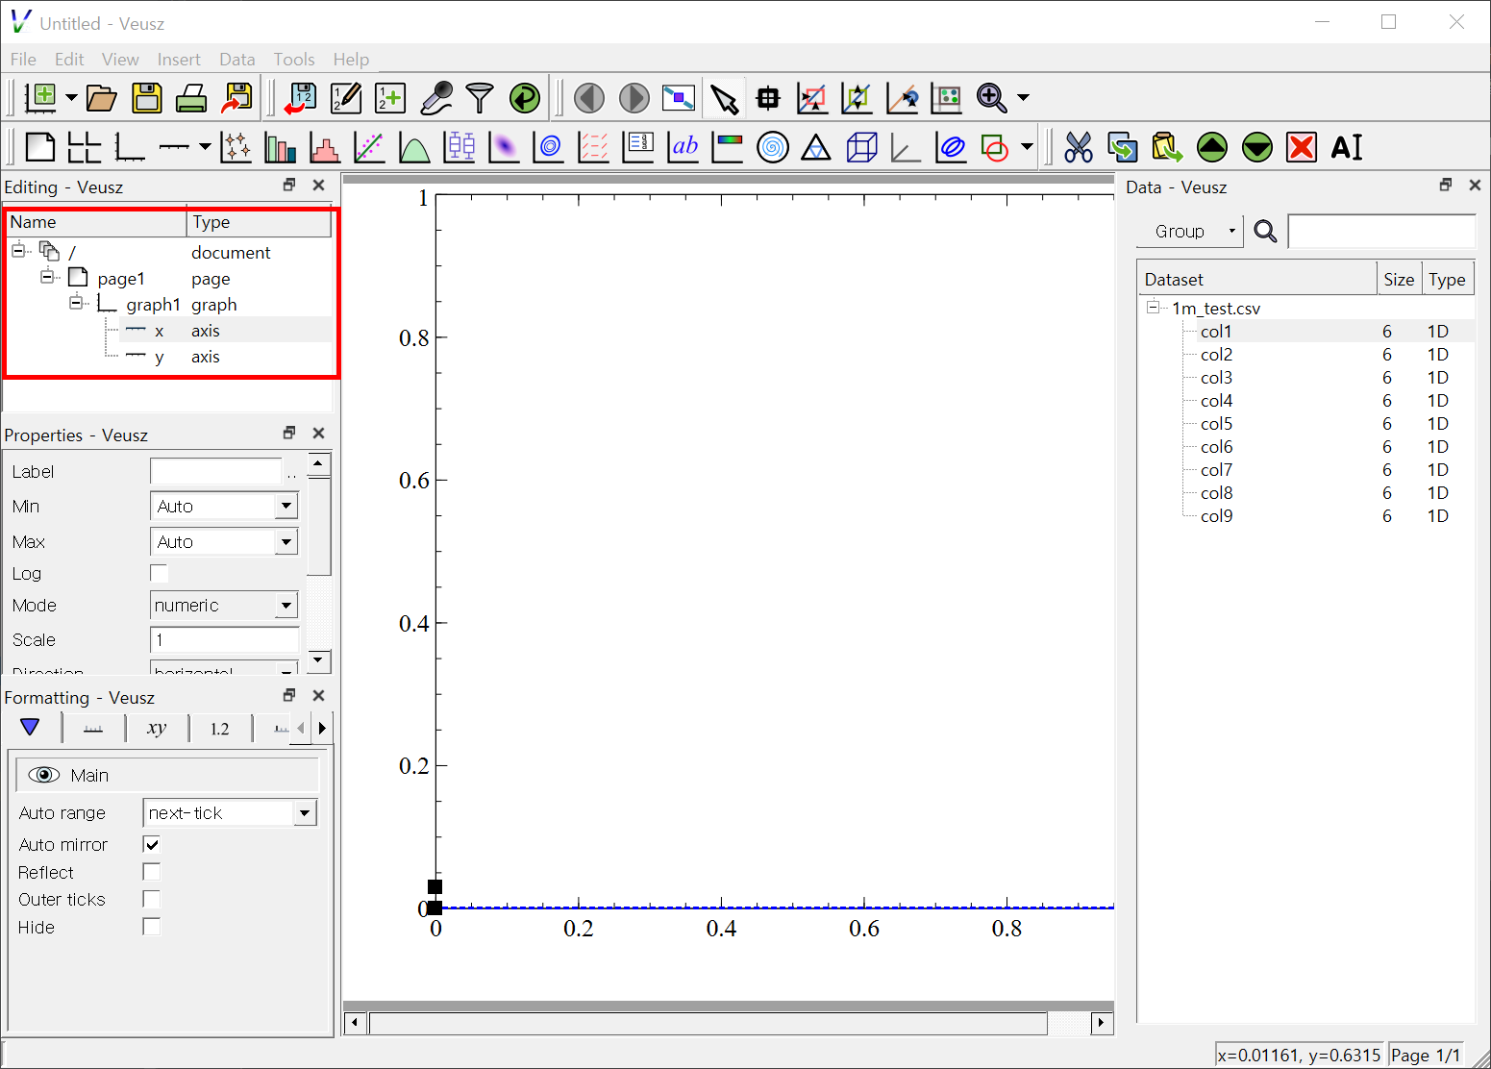The image size is (1491, 1069).
Task: Open the View menu
Action: pyautogui.click(x=120, y=60)
